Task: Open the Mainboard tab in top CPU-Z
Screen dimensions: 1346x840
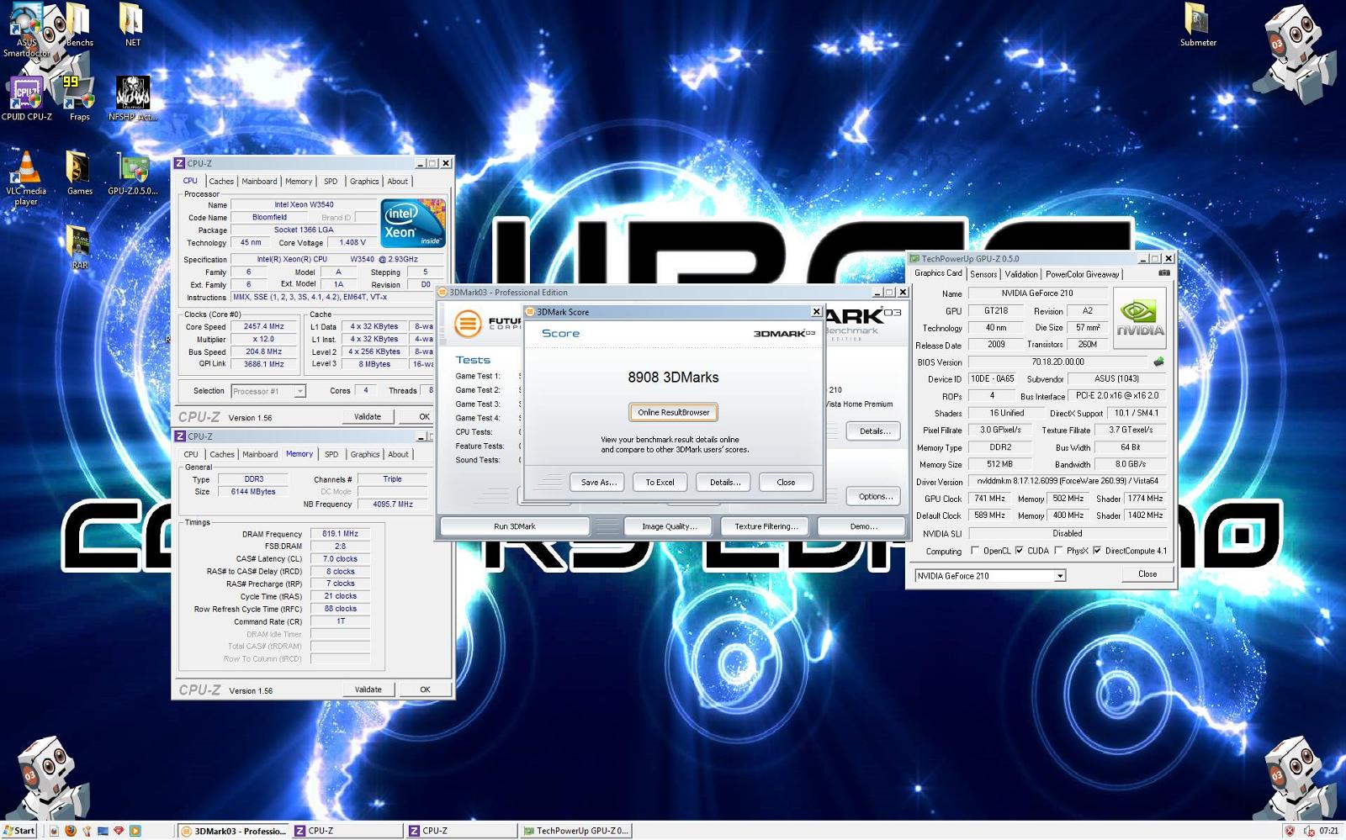Action: point(259,182)
